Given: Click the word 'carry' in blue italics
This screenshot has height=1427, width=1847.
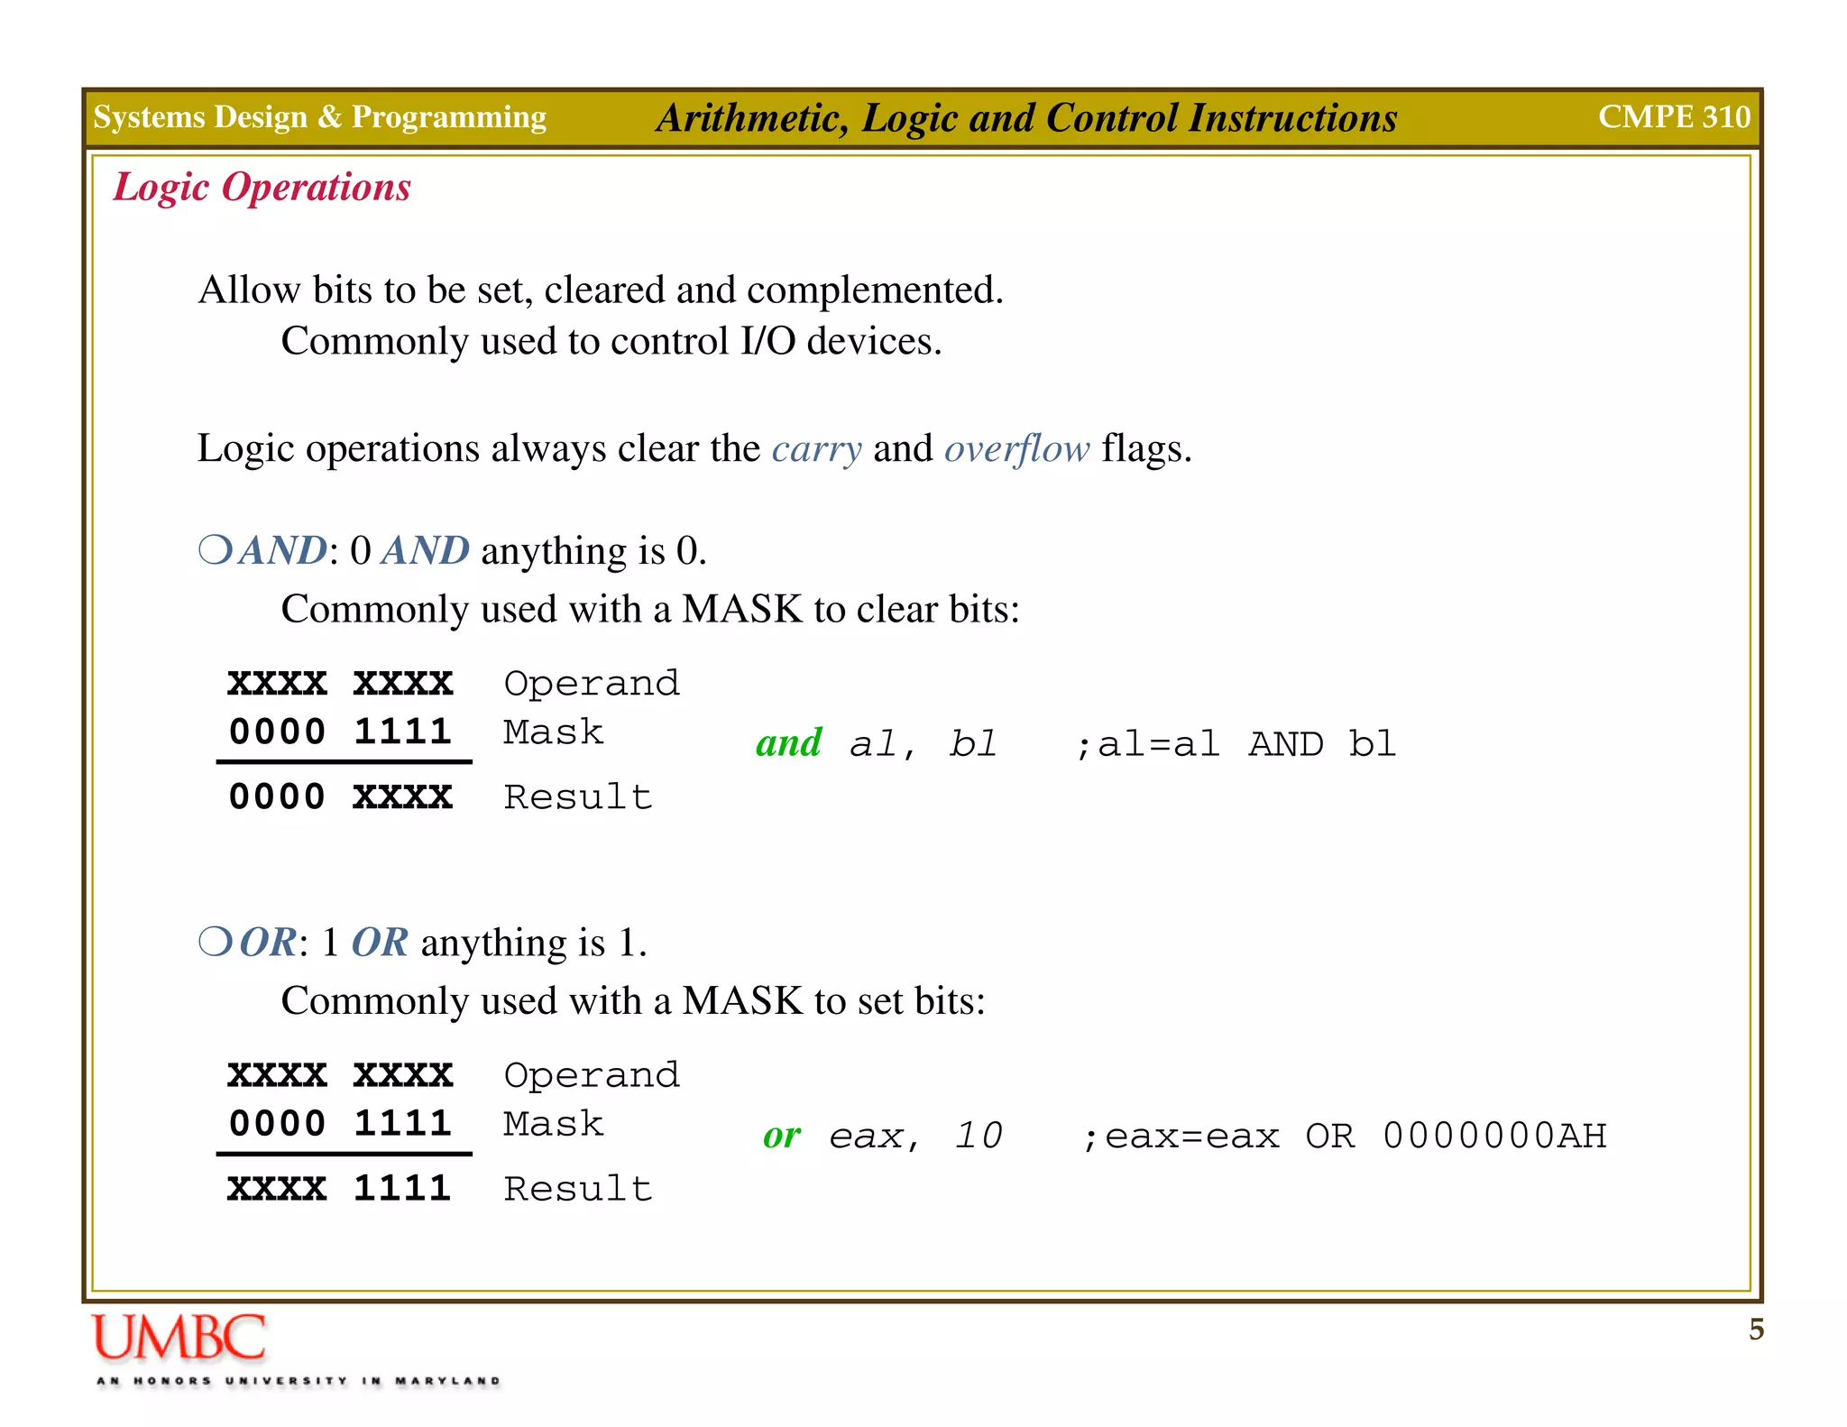Looking at the screenshot, I should click(x=817, y=449).
